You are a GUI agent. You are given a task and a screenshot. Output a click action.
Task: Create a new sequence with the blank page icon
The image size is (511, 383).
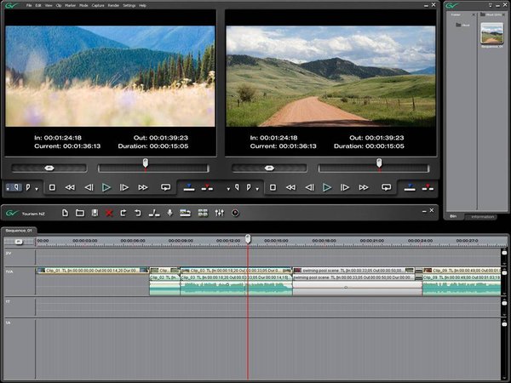coord(65,212)
